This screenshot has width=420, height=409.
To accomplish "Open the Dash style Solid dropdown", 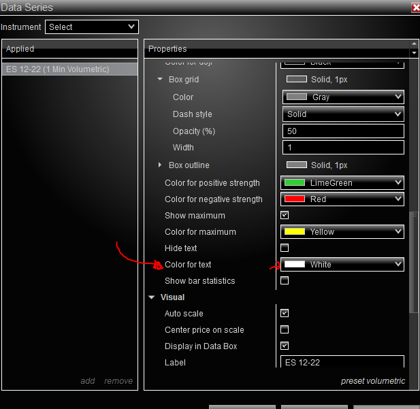I will point(343,114).
